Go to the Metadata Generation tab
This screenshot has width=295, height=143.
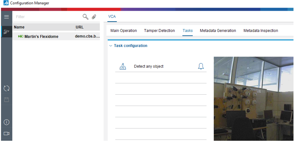(218, 31)
